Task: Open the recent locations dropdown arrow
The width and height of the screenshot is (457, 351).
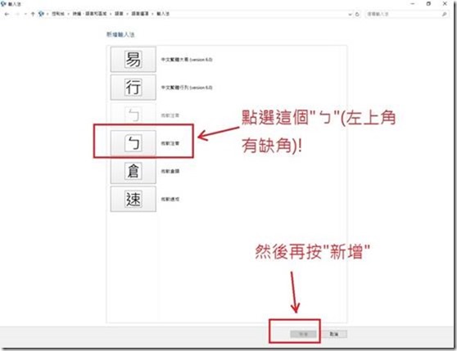Action: 25,14
